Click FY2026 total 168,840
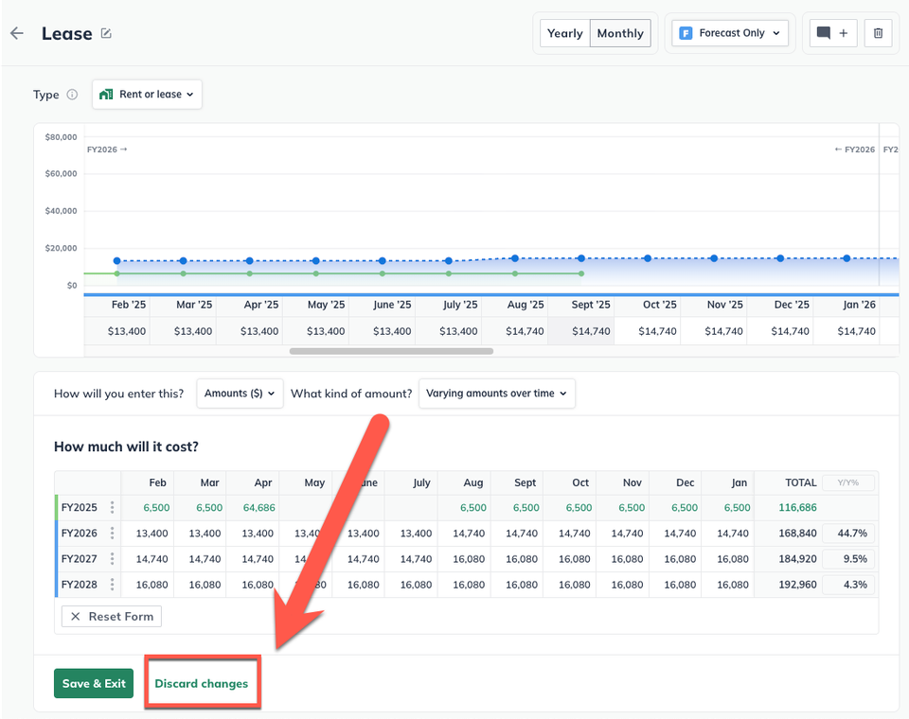Screen dimensions: 909x719 797,533
